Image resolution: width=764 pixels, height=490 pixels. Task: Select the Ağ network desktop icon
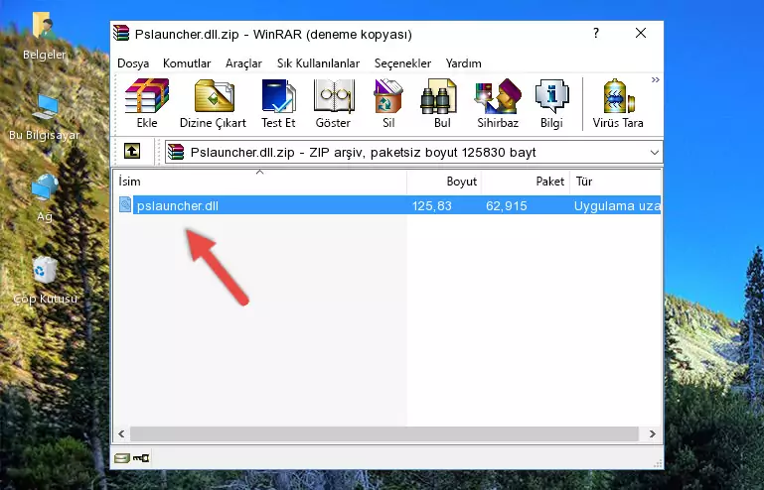(x=45, y=197)
